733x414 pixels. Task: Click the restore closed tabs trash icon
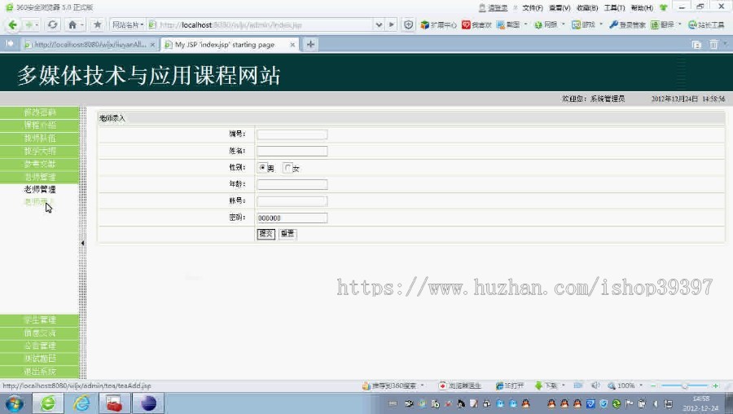(x=713, y=45)
